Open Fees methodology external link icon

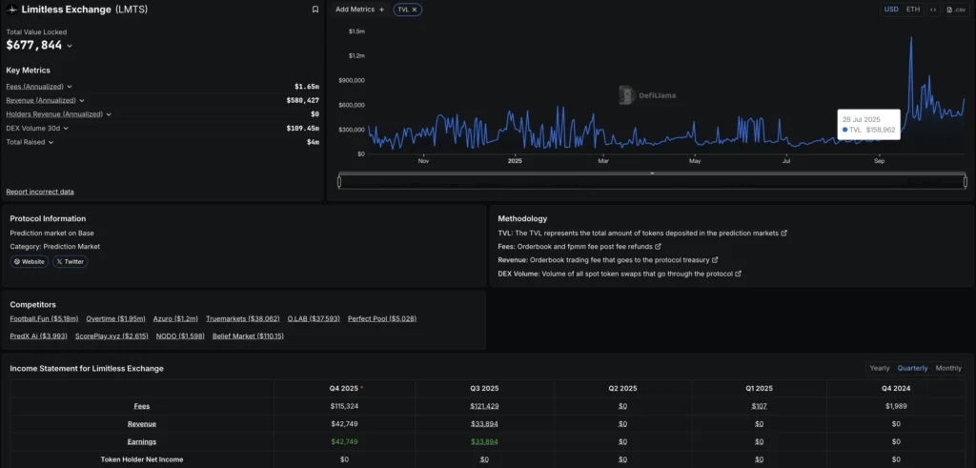[658, 246]
